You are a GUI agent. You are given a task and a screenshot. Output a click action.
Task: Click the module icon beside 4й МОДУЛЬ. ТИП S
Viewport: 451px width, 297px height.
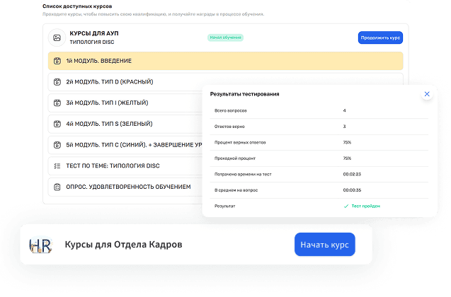click(57, 124)
